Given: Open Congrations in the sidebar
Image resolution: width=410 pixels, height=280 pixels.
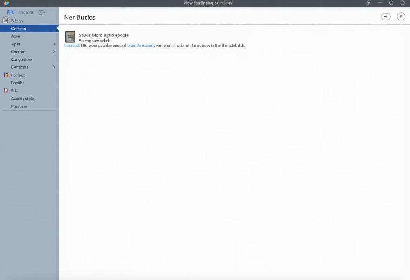Looking at the screenshot, I should (x=22, y=59).
